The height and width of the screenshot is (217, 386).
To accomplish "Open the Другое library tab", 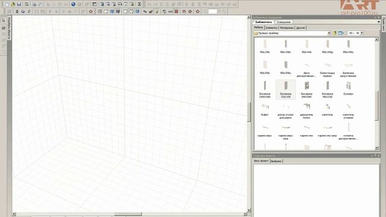I will (300, 28).
